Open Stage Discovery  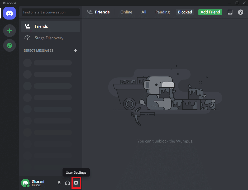click(x=49, y=38)
